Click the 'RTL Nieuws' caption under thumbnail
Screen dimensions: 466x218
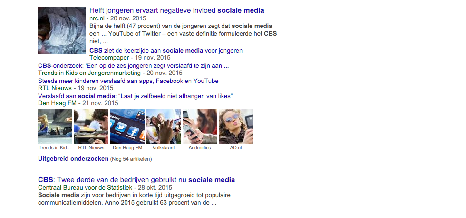click(91, 148)
